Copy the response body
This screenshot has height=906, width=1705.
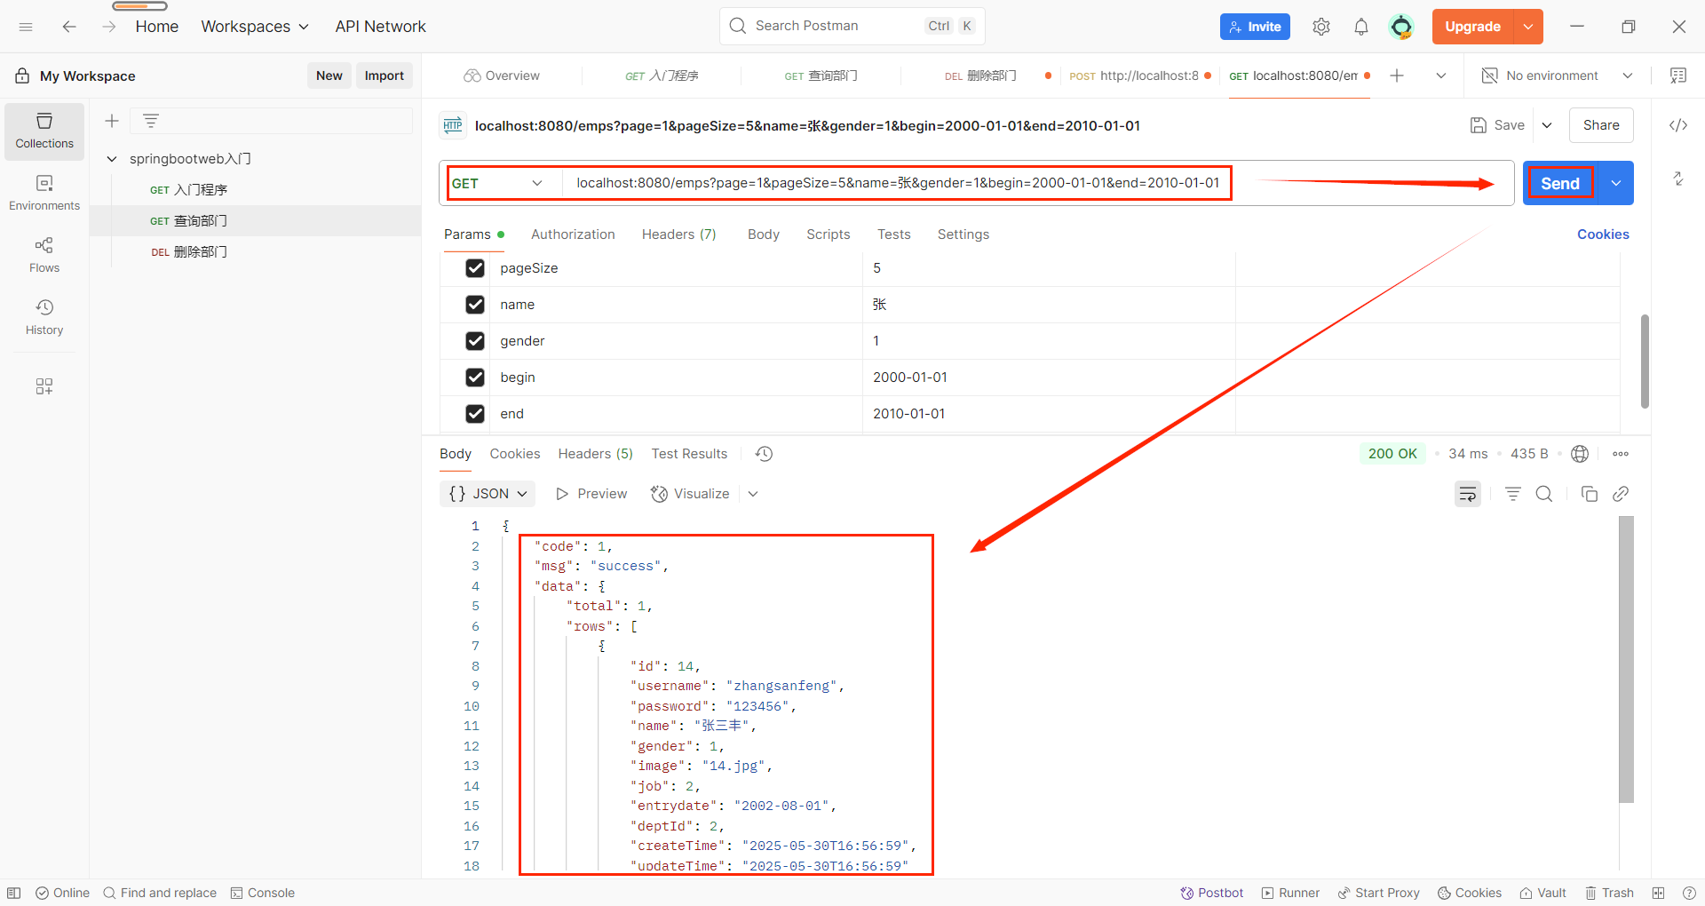(1590, 494)
